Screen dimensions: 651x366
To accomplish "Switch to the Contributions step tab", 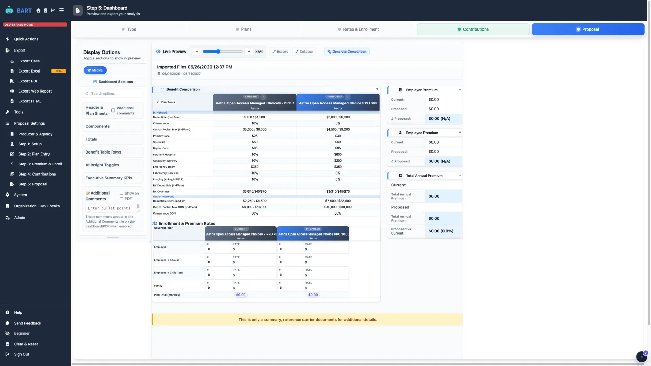I will pyautogui.click(x=473, y=29).
